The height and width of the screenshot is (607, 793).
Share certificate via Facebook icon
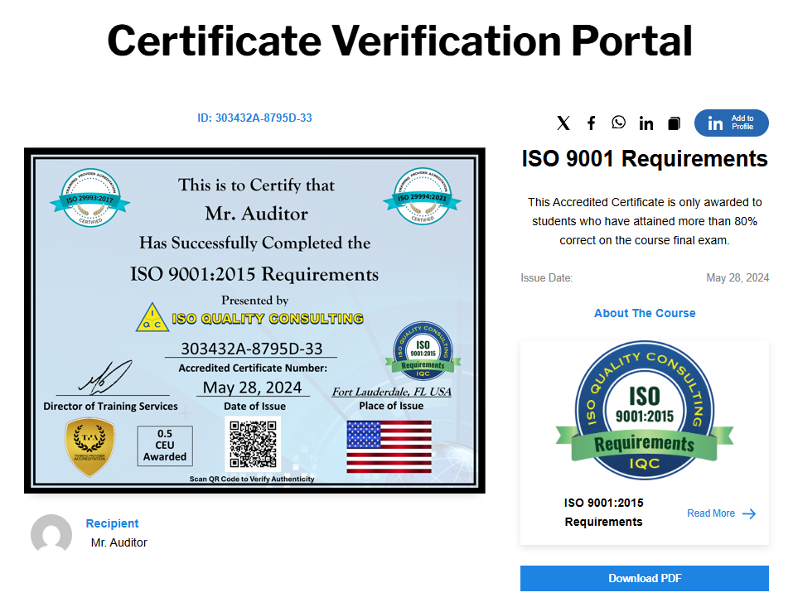pos(591,123)
